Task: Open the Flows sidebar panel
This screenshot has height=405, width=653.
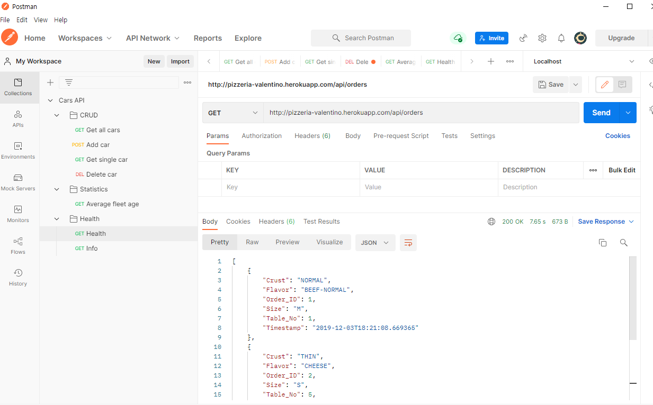Action: [19, 246]
